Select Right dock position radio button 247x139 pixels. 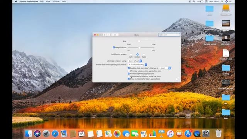coord(144,54)
